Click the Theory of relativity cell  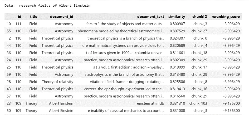coord(57,82)
